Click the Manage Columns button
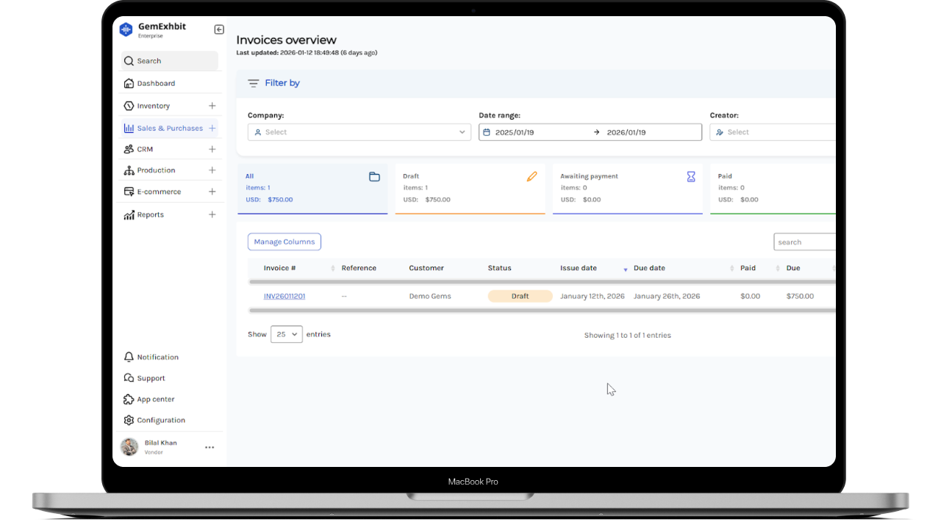Image resolution: width=941 pixels, height=522 pixels. click(284, 242)
